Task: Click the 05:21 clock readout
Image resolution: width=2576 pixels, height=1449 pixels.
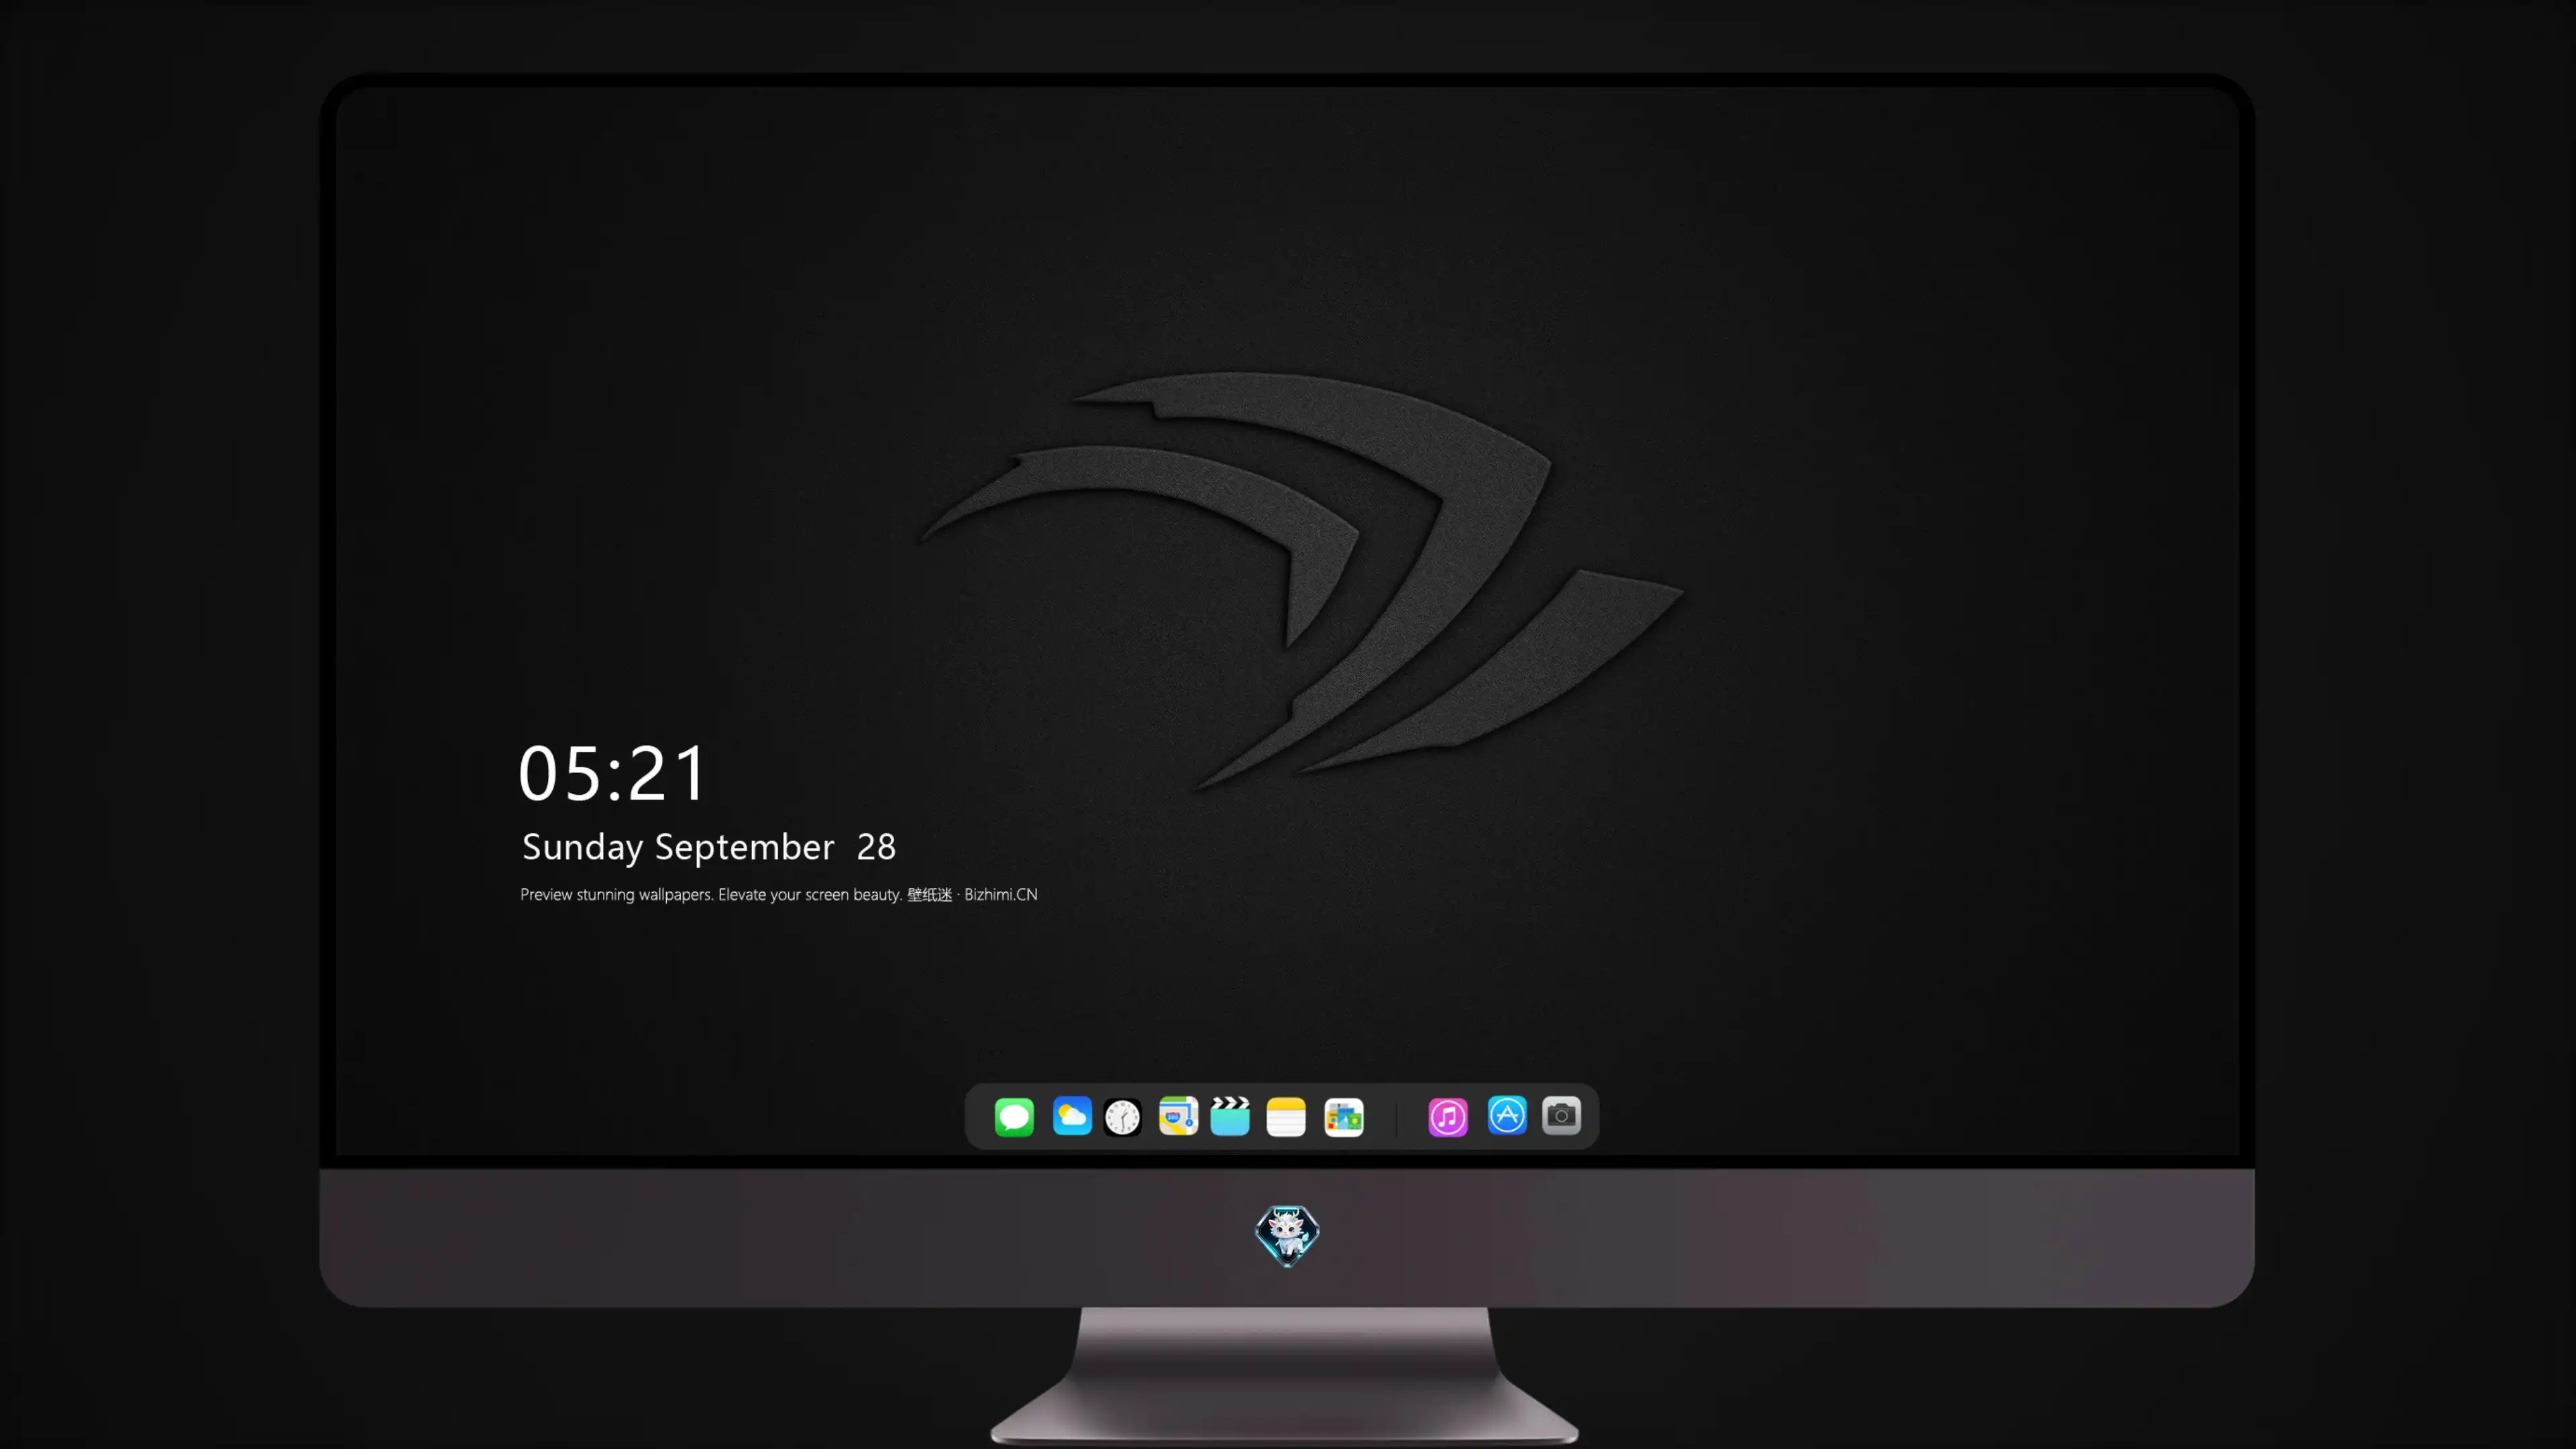Action: [612, 773]
